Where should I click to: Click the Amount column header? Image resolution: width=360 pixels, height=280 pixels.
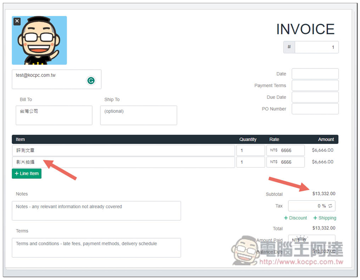tap(326, 139)
